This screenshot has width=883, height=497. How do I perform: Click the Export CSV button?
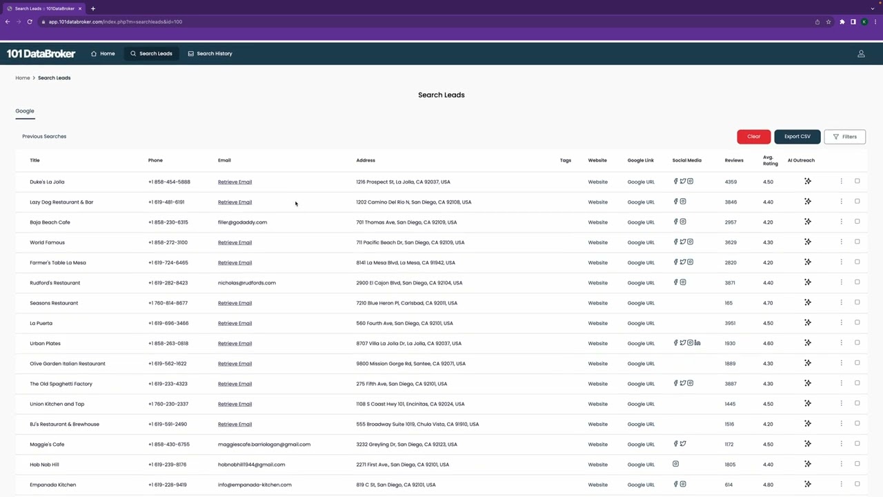click(797, 137)
